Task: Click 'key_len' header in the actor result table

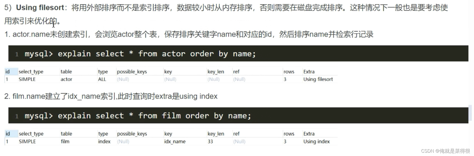Action: pos(216,72)
